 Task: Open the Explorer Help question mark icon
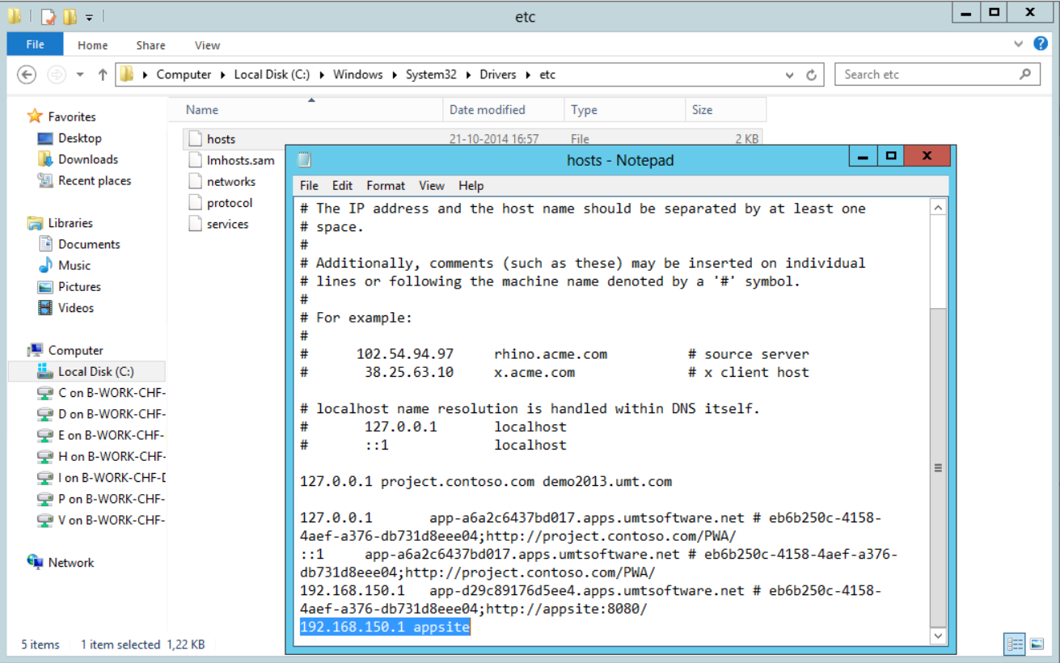tap(1041, 44)
